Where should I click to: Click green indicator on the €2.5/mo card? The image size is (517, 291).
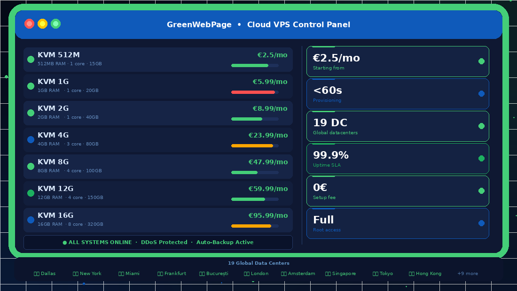click(x=480, y=61)
